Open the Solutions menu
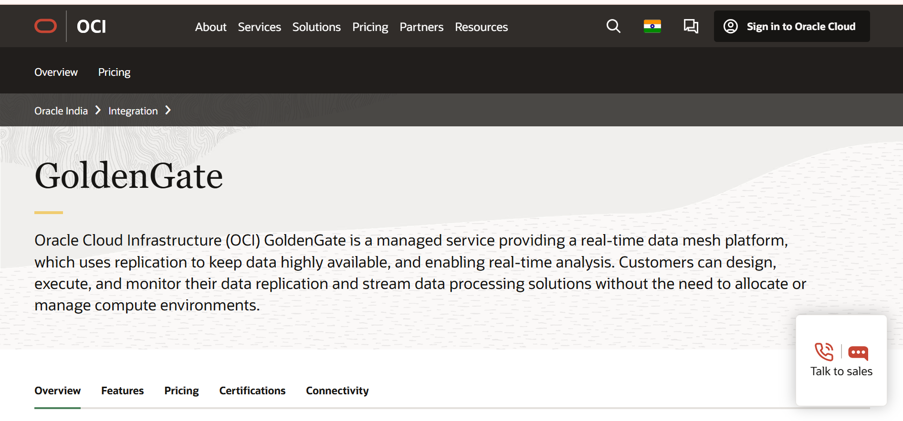Viewport: 903px width, 421px height. click(316, 27)
